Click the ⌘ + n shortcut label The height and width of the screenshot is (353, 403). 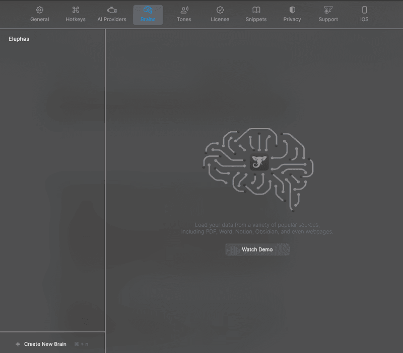point(81,344)
